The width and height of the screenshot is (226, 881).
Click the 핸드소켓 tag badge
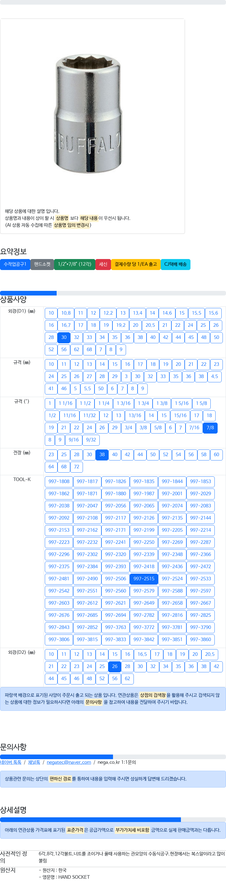tap(42, 264)
